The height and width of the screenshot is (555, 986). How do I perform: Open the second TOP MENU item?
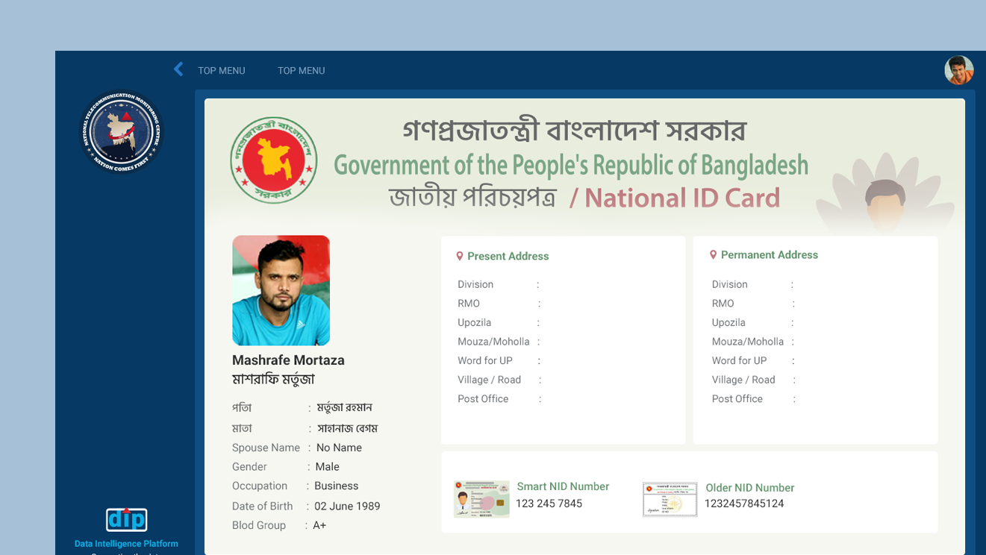click(x=301, y=71)
